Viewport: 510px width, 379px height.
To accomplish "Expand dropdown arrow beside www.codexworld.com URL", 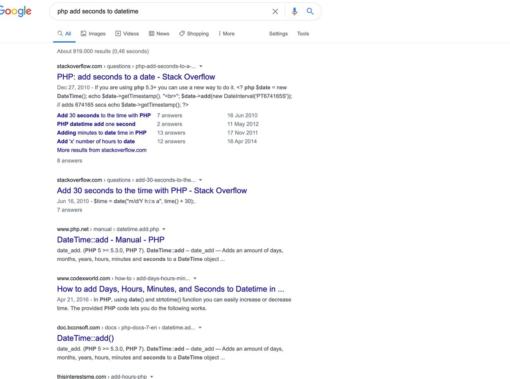I will click(195, 279).
